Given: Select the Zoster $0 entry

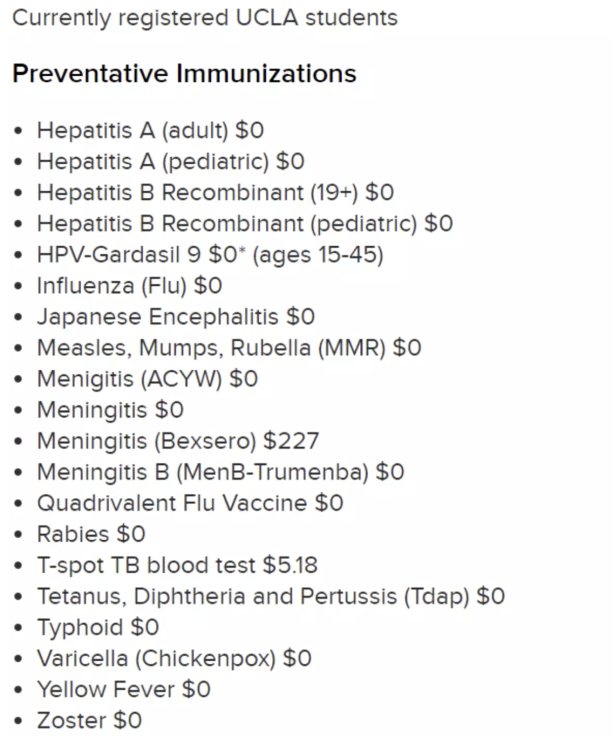Looking at the screenshot, I should pyautogui.click(x=90, y=720).
